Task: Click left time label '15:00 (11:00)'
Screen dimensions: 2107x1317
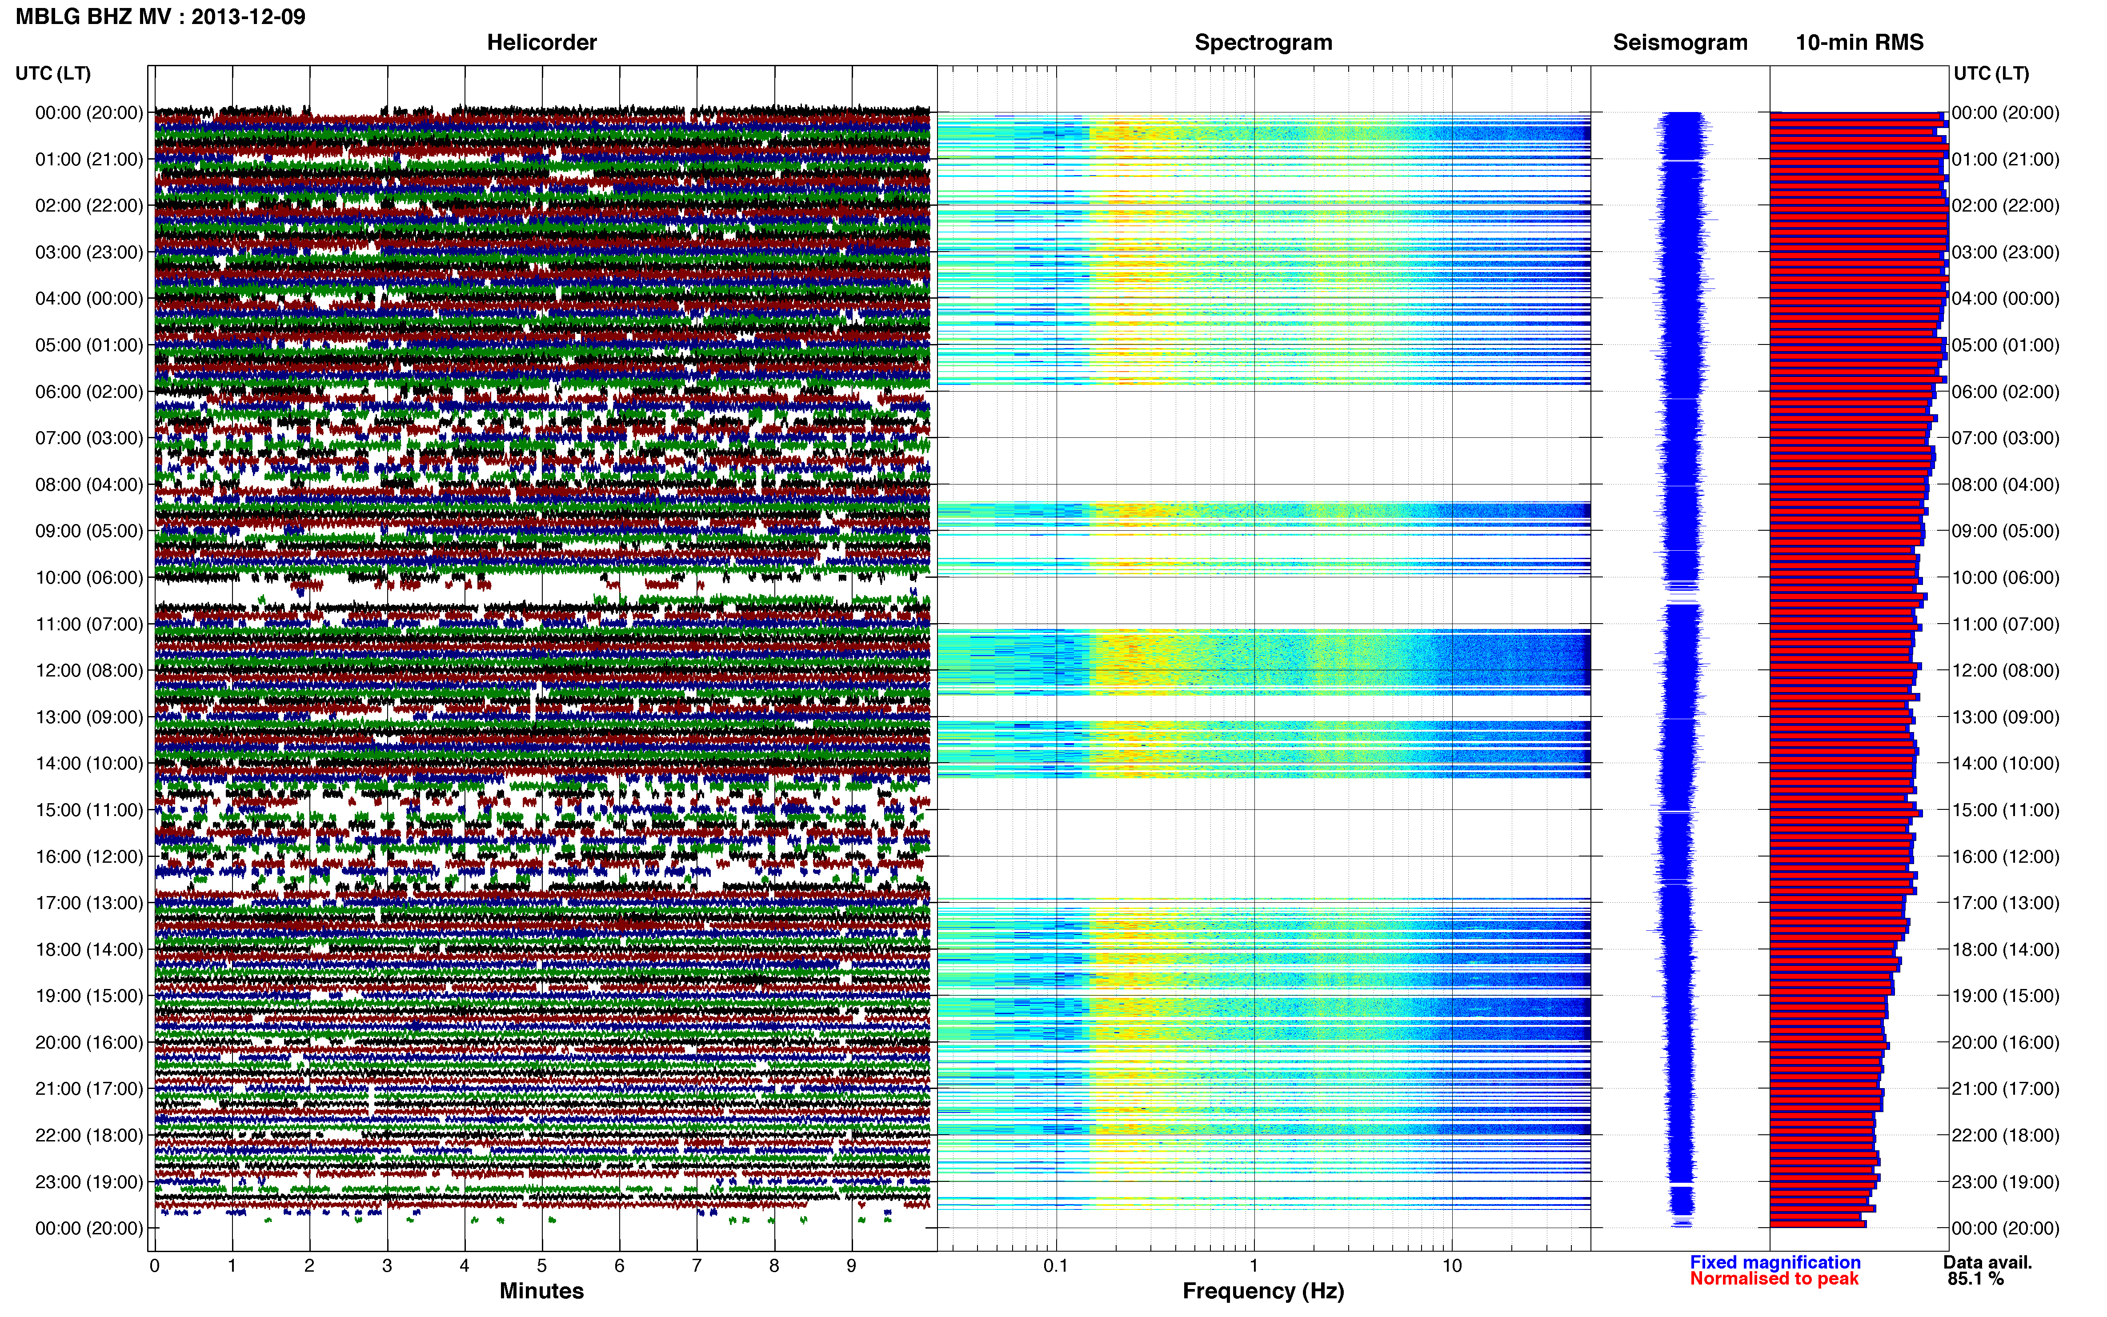Action: point(89,810)
